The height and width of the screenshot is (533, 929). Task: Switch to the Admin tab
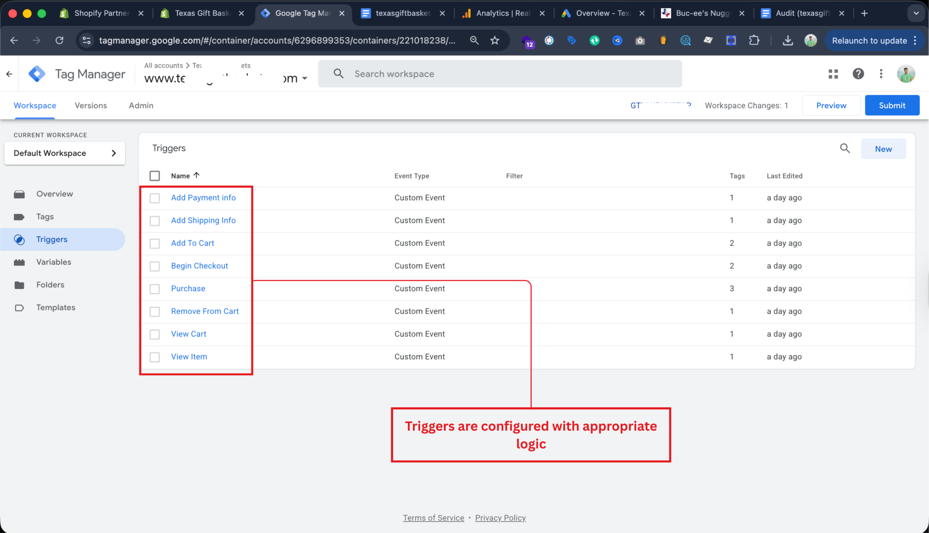pyautogui.click(x=141, y=106)
